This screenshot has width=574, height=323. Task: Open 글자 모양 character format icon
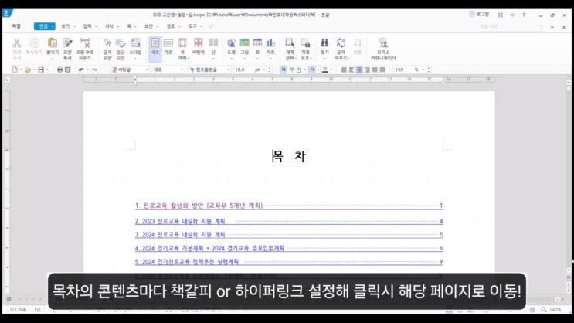108,48
